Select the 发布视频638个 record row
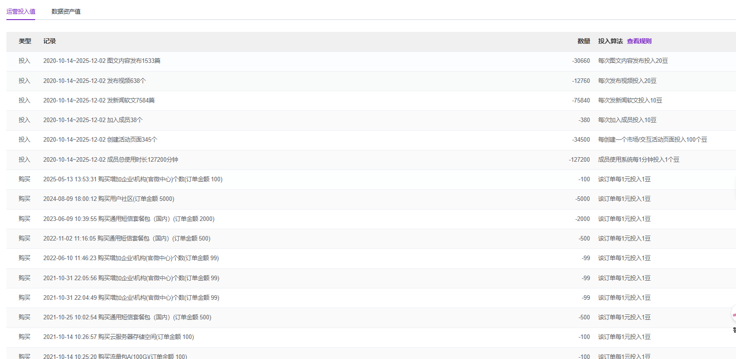 94,81
